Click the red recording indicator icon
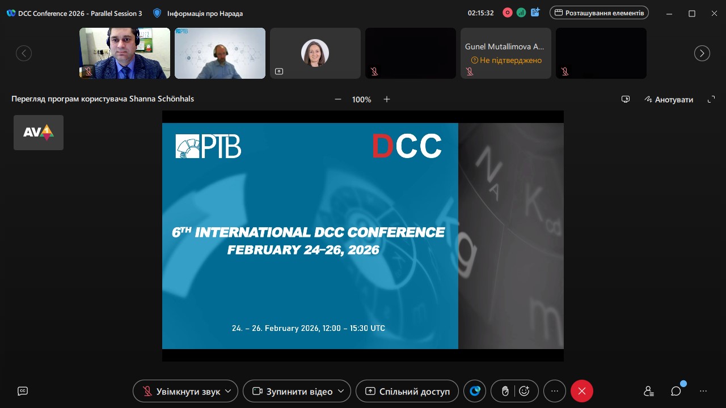 click(x=508, y=13)
